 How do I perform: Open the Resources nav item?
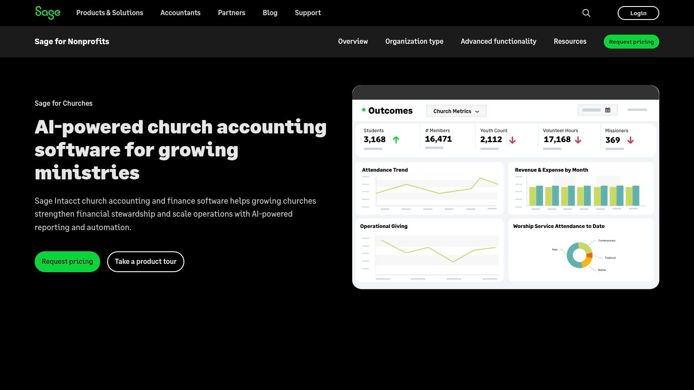coord(570,42)
